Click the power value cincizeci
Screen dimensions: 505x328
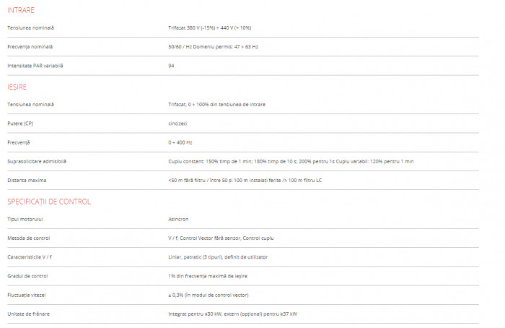coord(177,124)
